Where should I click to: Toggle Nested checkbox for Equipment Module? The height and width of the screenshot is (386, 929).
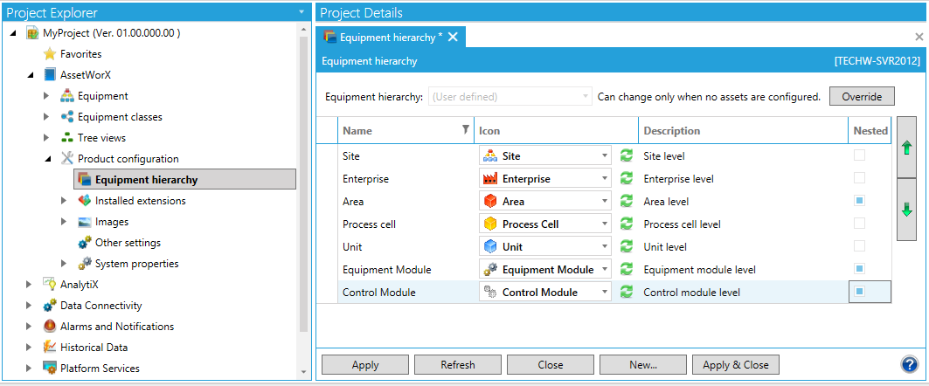(859, 269)
